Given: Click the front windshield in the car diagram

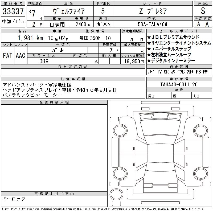Looking at the screenshot, I should (x=161, y=140).
